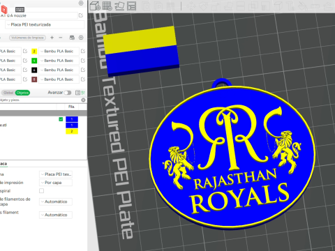Click the yellow filament 2 color swatch

coord(34,51)
